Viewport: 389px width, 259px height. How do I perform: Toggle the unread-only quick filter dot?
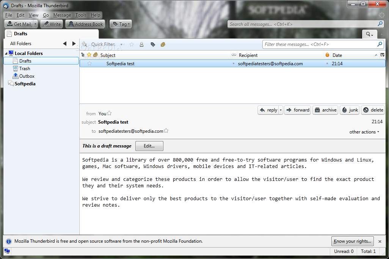121,44
